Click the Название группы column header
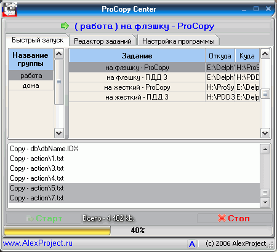This screenshot has width=277, height=252. pos(31,60)
